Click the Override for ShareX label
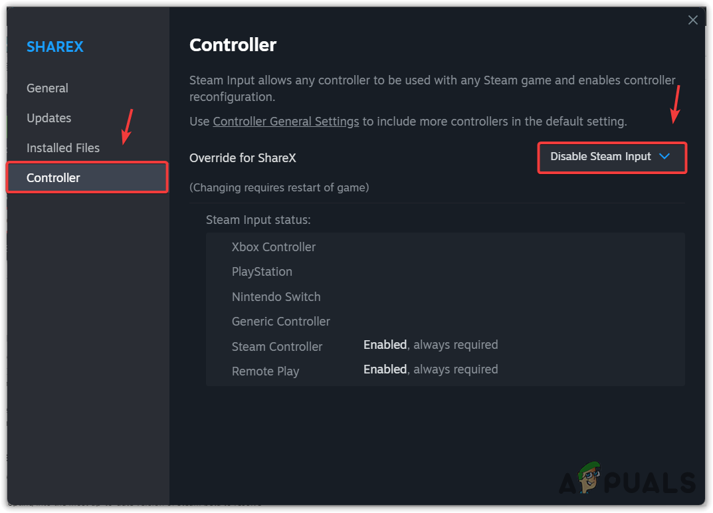Image resolution: width=713 pixels, height=513 pixels. (x=243, y=158)
